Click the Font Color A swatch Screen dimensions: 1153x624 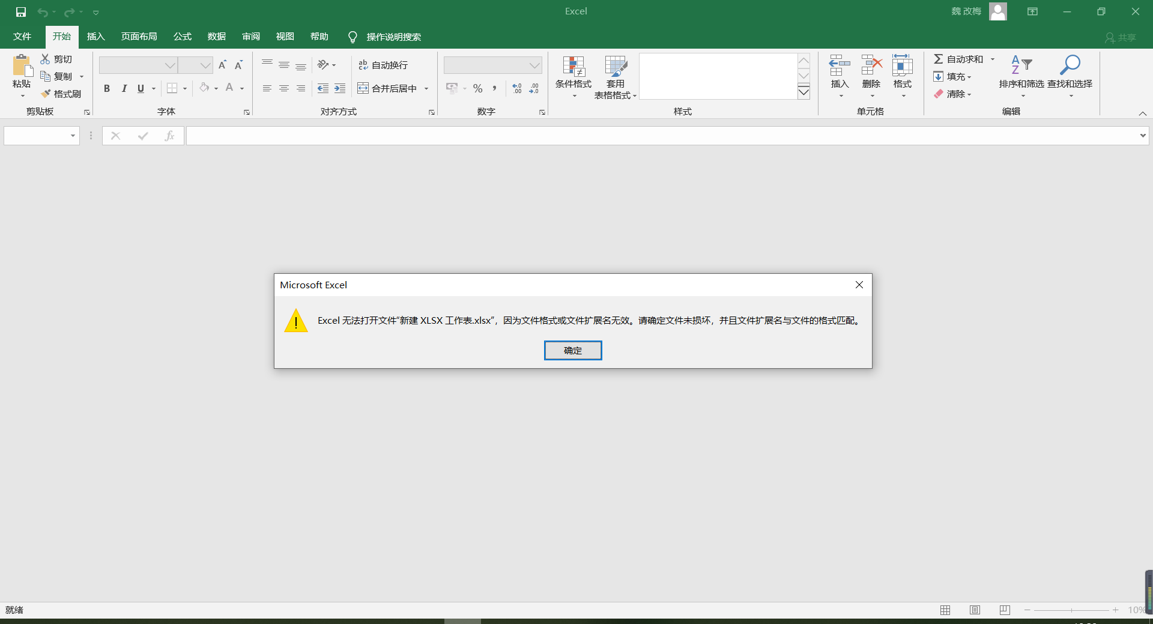[229, 88]
